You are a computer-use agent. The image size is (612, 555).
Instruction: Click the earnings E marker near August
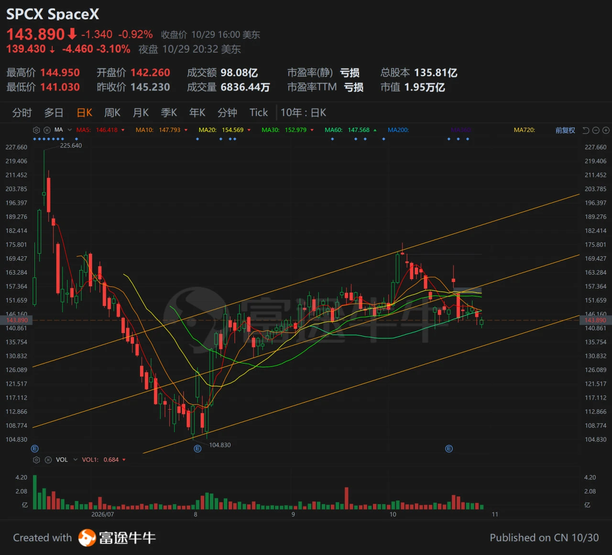coord(197,448)
